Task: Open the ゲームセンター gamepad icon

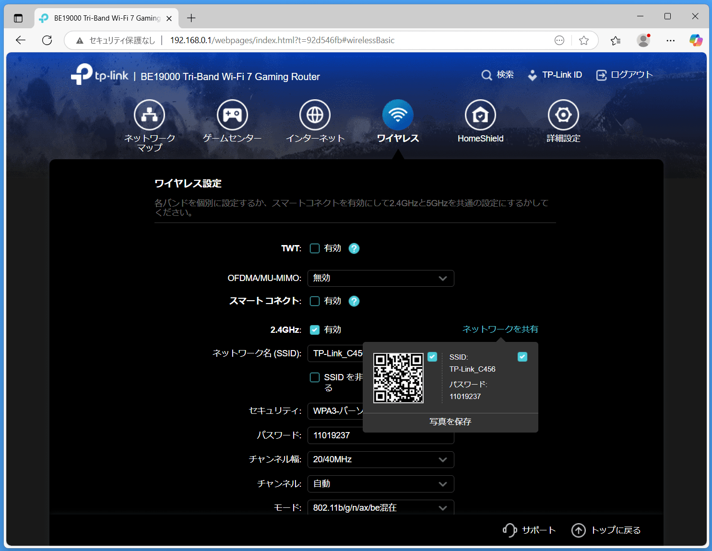Action: (232, 115)
